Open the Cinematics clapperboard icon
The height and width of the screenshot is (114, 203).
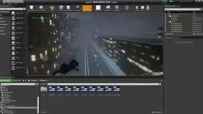(117, 8)
